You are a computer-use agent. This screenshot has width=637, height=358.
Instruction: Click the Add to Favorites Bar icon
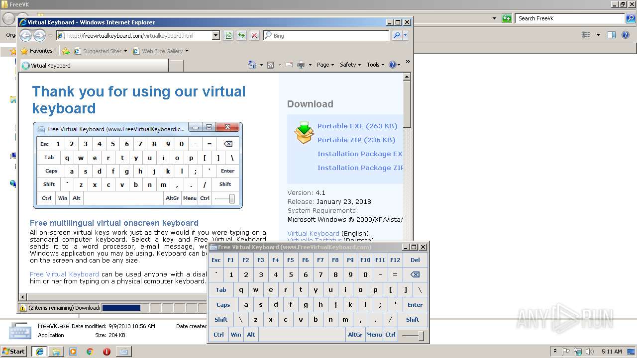[x=66, y=51]
